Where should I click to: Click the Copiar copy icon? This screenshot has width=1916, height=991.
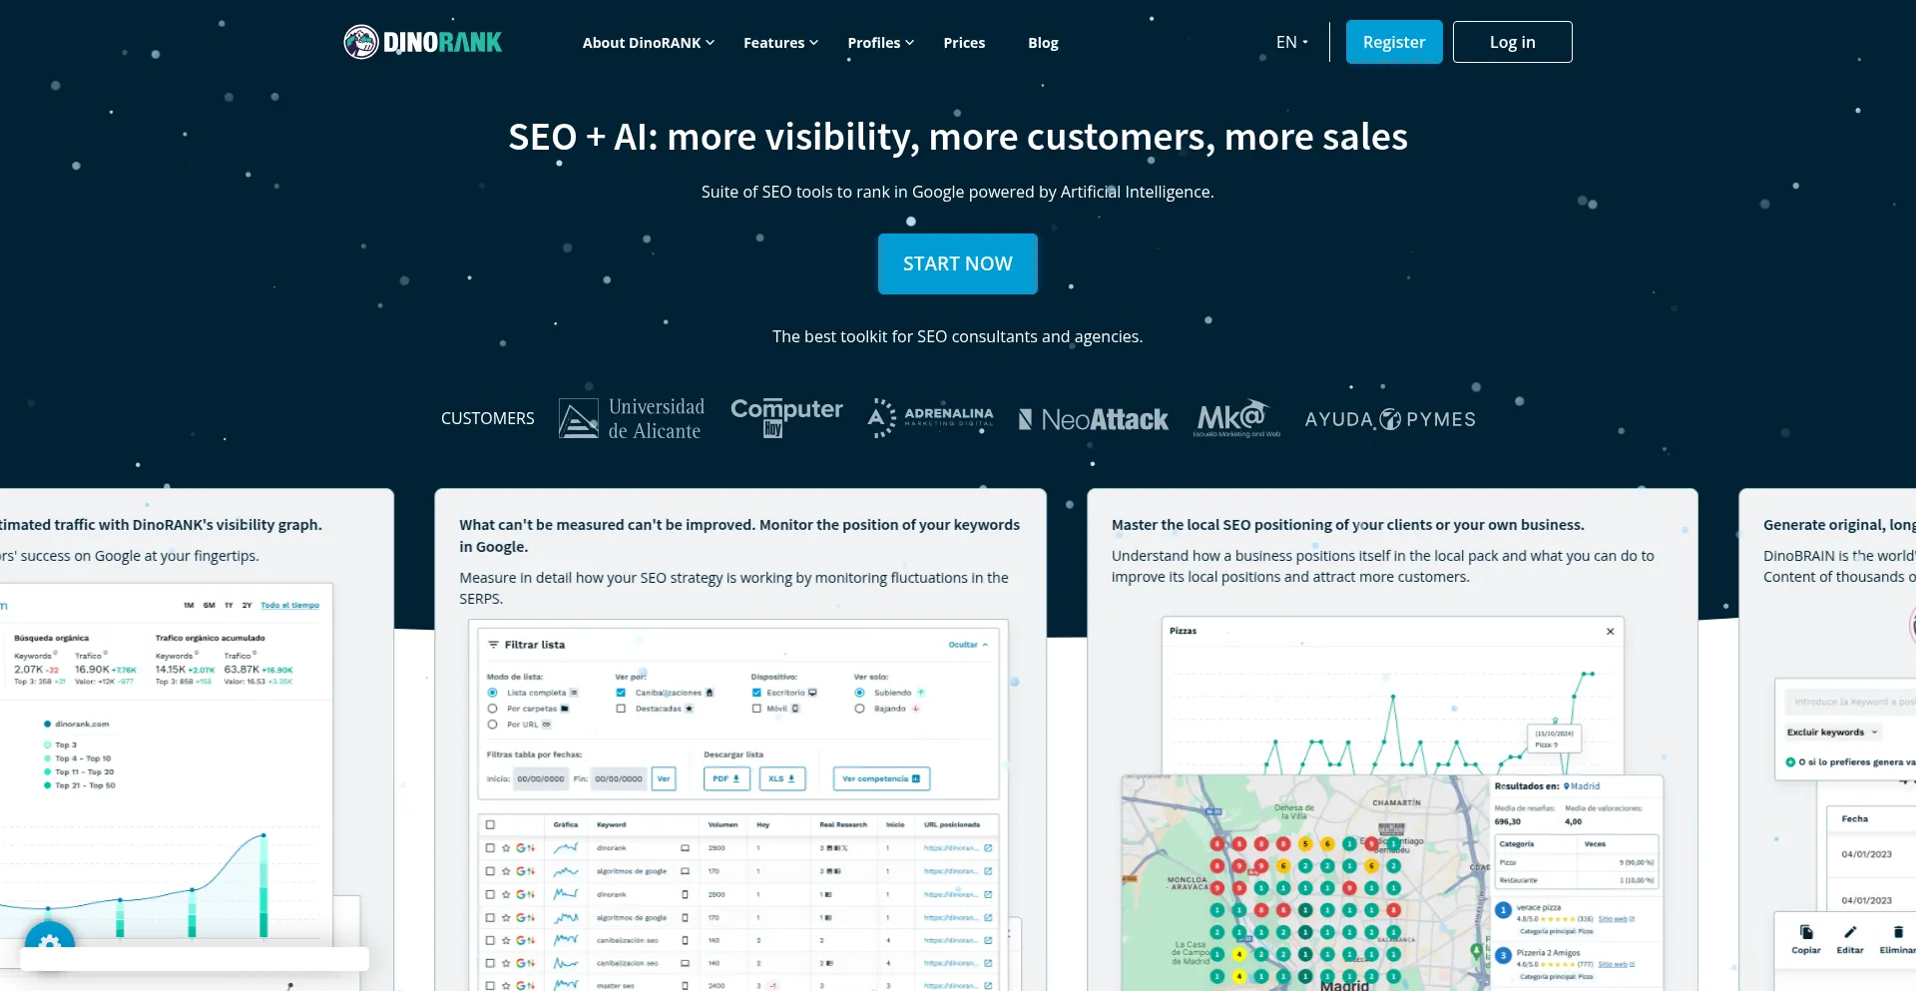tap(1805, 933)
